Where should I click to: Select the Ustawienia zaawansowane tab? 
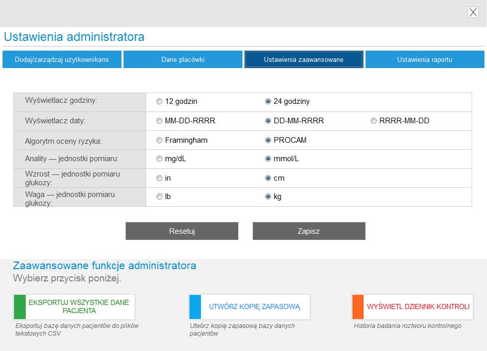pyautogui.click(x=304, y=59)
